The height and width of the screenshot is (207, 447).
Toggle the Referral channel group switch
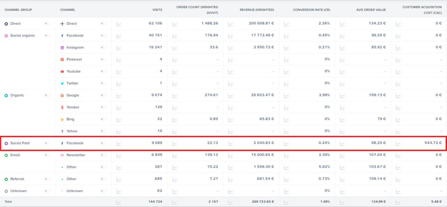point(47,179)
